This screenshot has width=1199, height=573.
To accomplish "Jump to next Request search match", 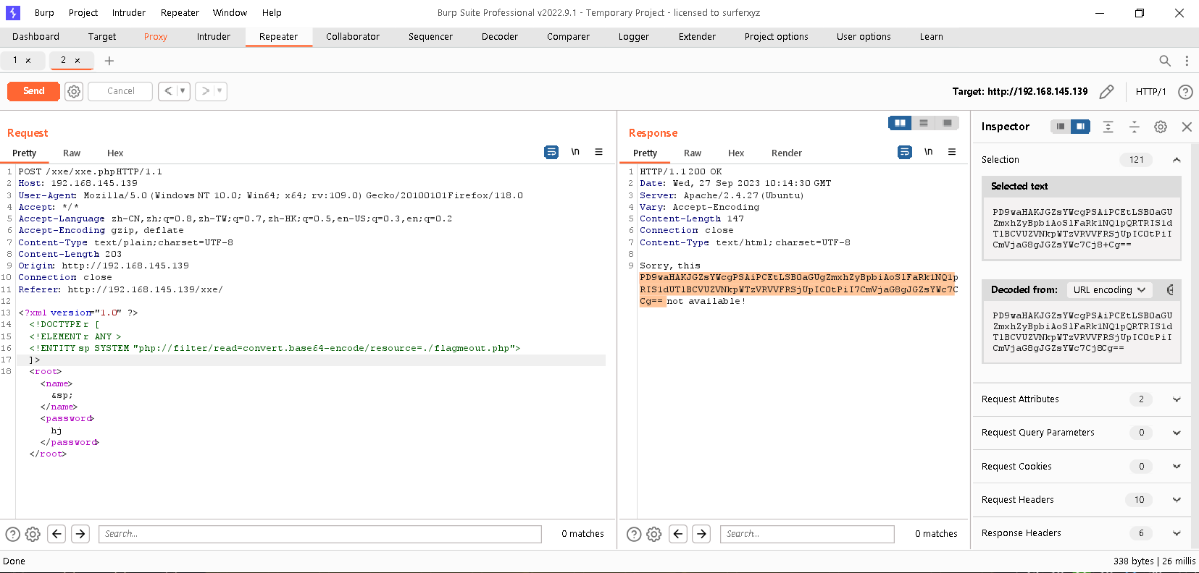I will click(x=80, y=534).
